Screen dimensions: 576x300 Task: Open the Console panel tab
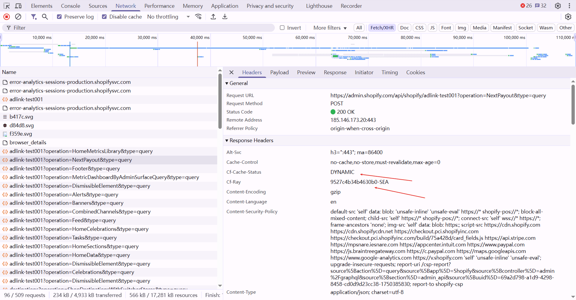[x=70, y=6]
